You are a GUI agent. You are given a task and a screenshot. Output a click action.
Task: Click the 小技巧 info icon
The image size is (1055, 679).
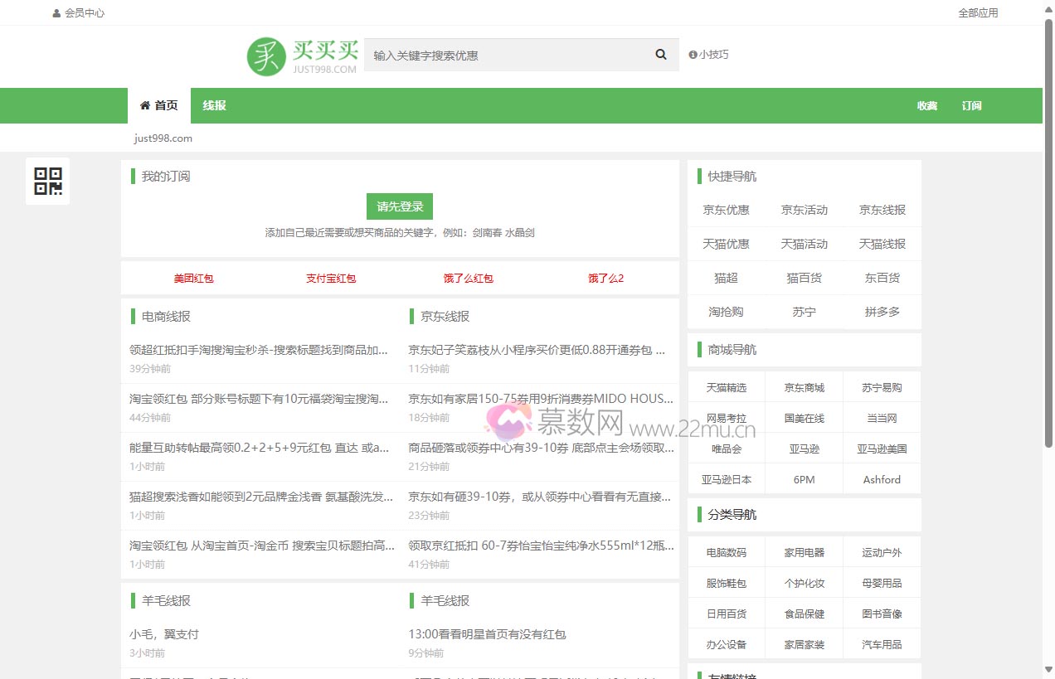click(x=693, y=55)
